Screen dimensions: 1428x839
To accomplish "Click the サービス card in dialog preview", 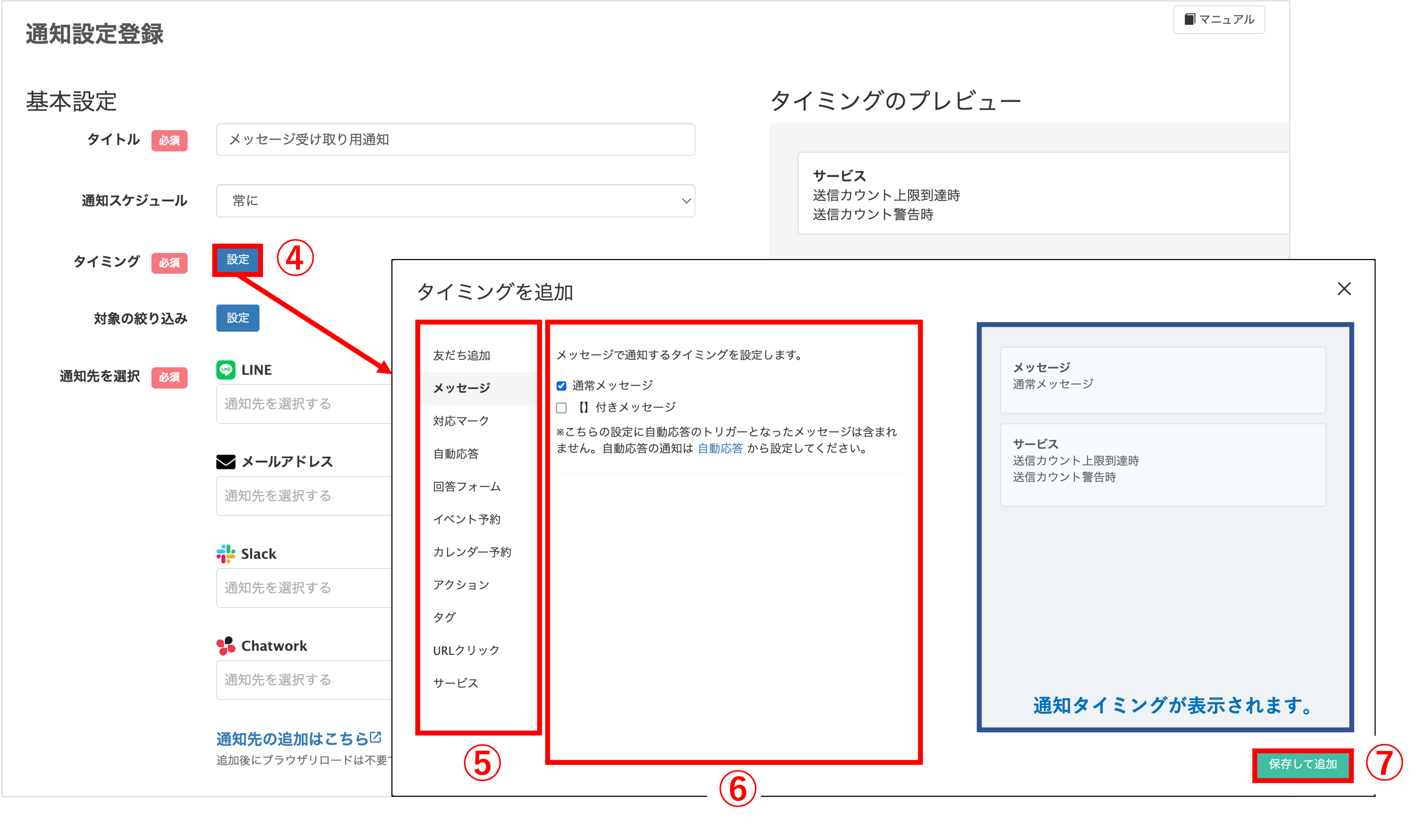I will (1163, 465).
